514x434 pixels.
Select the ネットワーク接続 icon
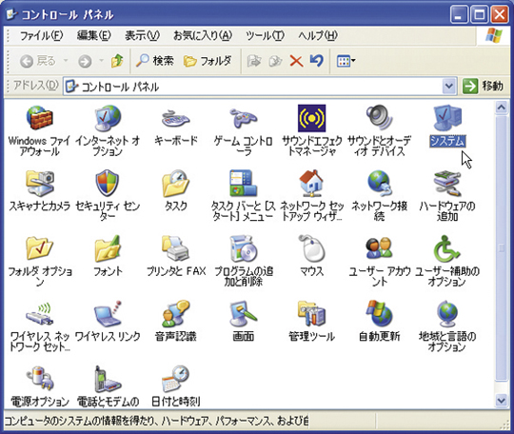(x=379, y=183)
